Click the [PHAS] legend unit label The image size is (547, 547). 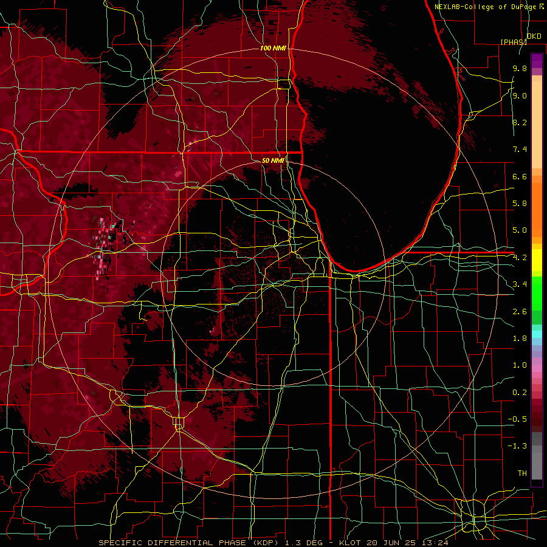514,42
